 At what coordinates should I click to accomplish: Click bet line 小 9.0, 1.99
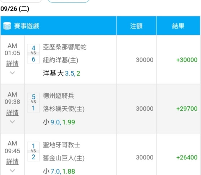[59, 122]
